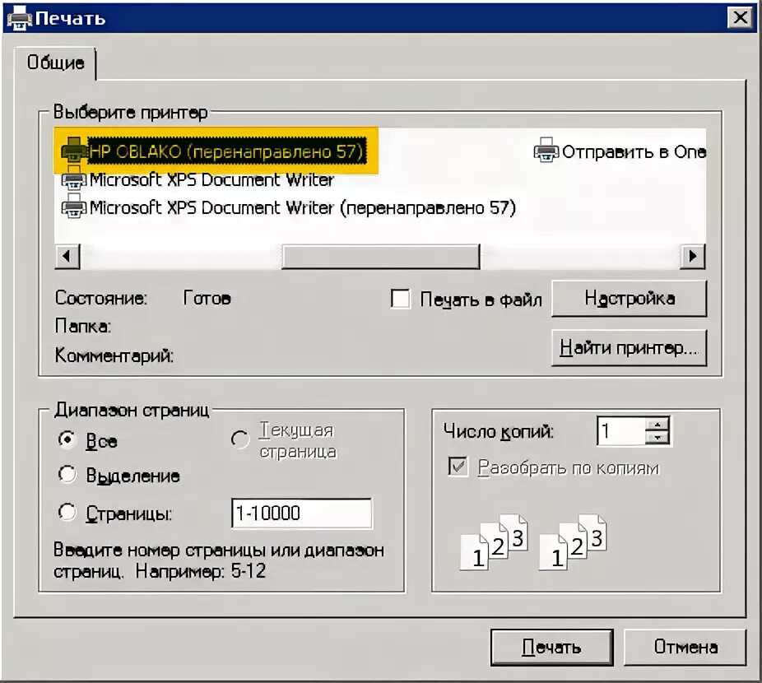
Task: Toggle the Разобрать по копиям checkbox
Action: coord(458,467)
